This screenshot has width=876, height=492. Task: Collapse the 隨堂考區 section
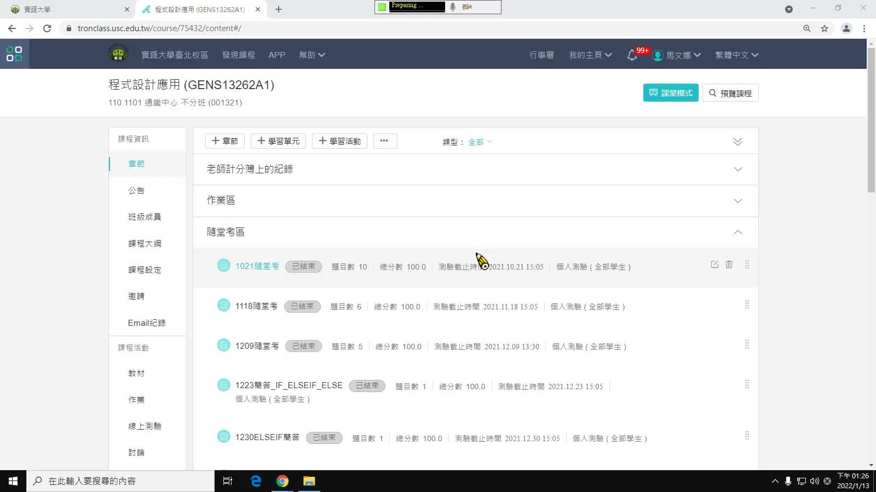tap(737, 232)
